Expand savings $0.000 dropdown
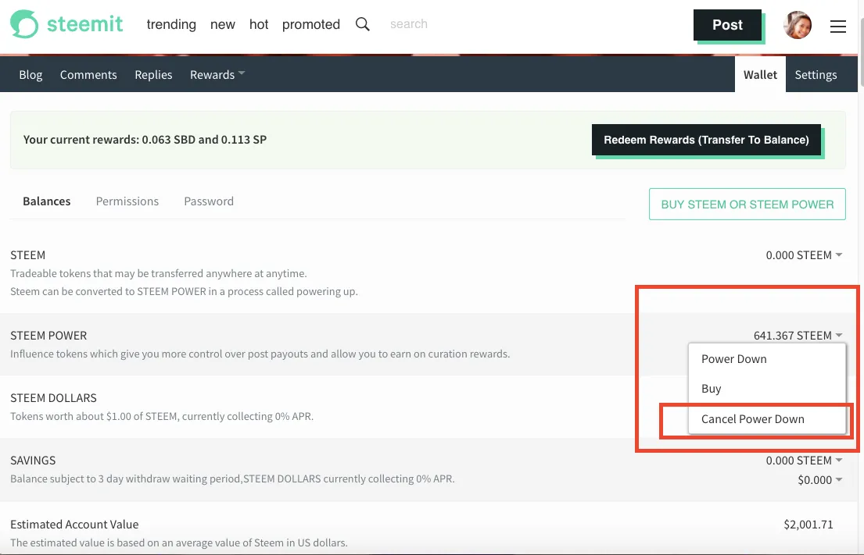 tap(820, 479)
